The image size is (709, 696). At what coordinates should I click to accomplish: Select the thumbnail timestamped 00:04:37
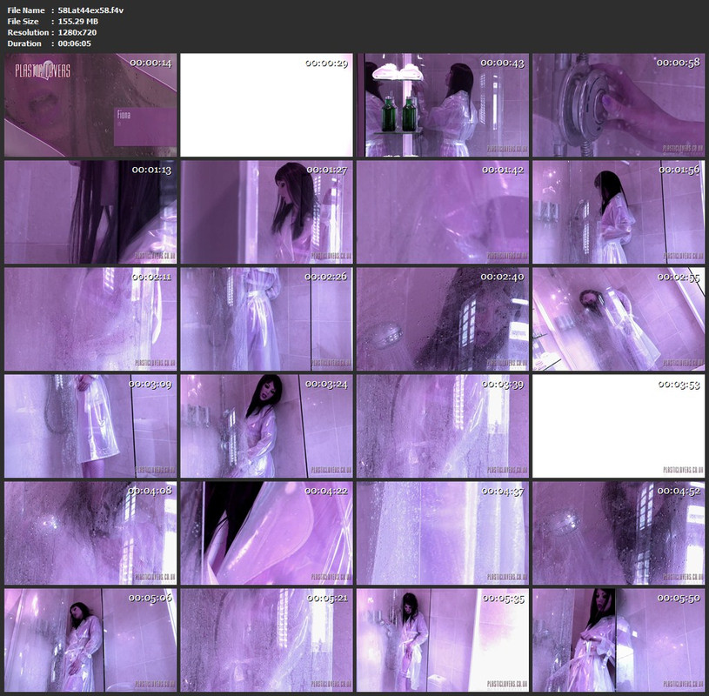point(443,533)
